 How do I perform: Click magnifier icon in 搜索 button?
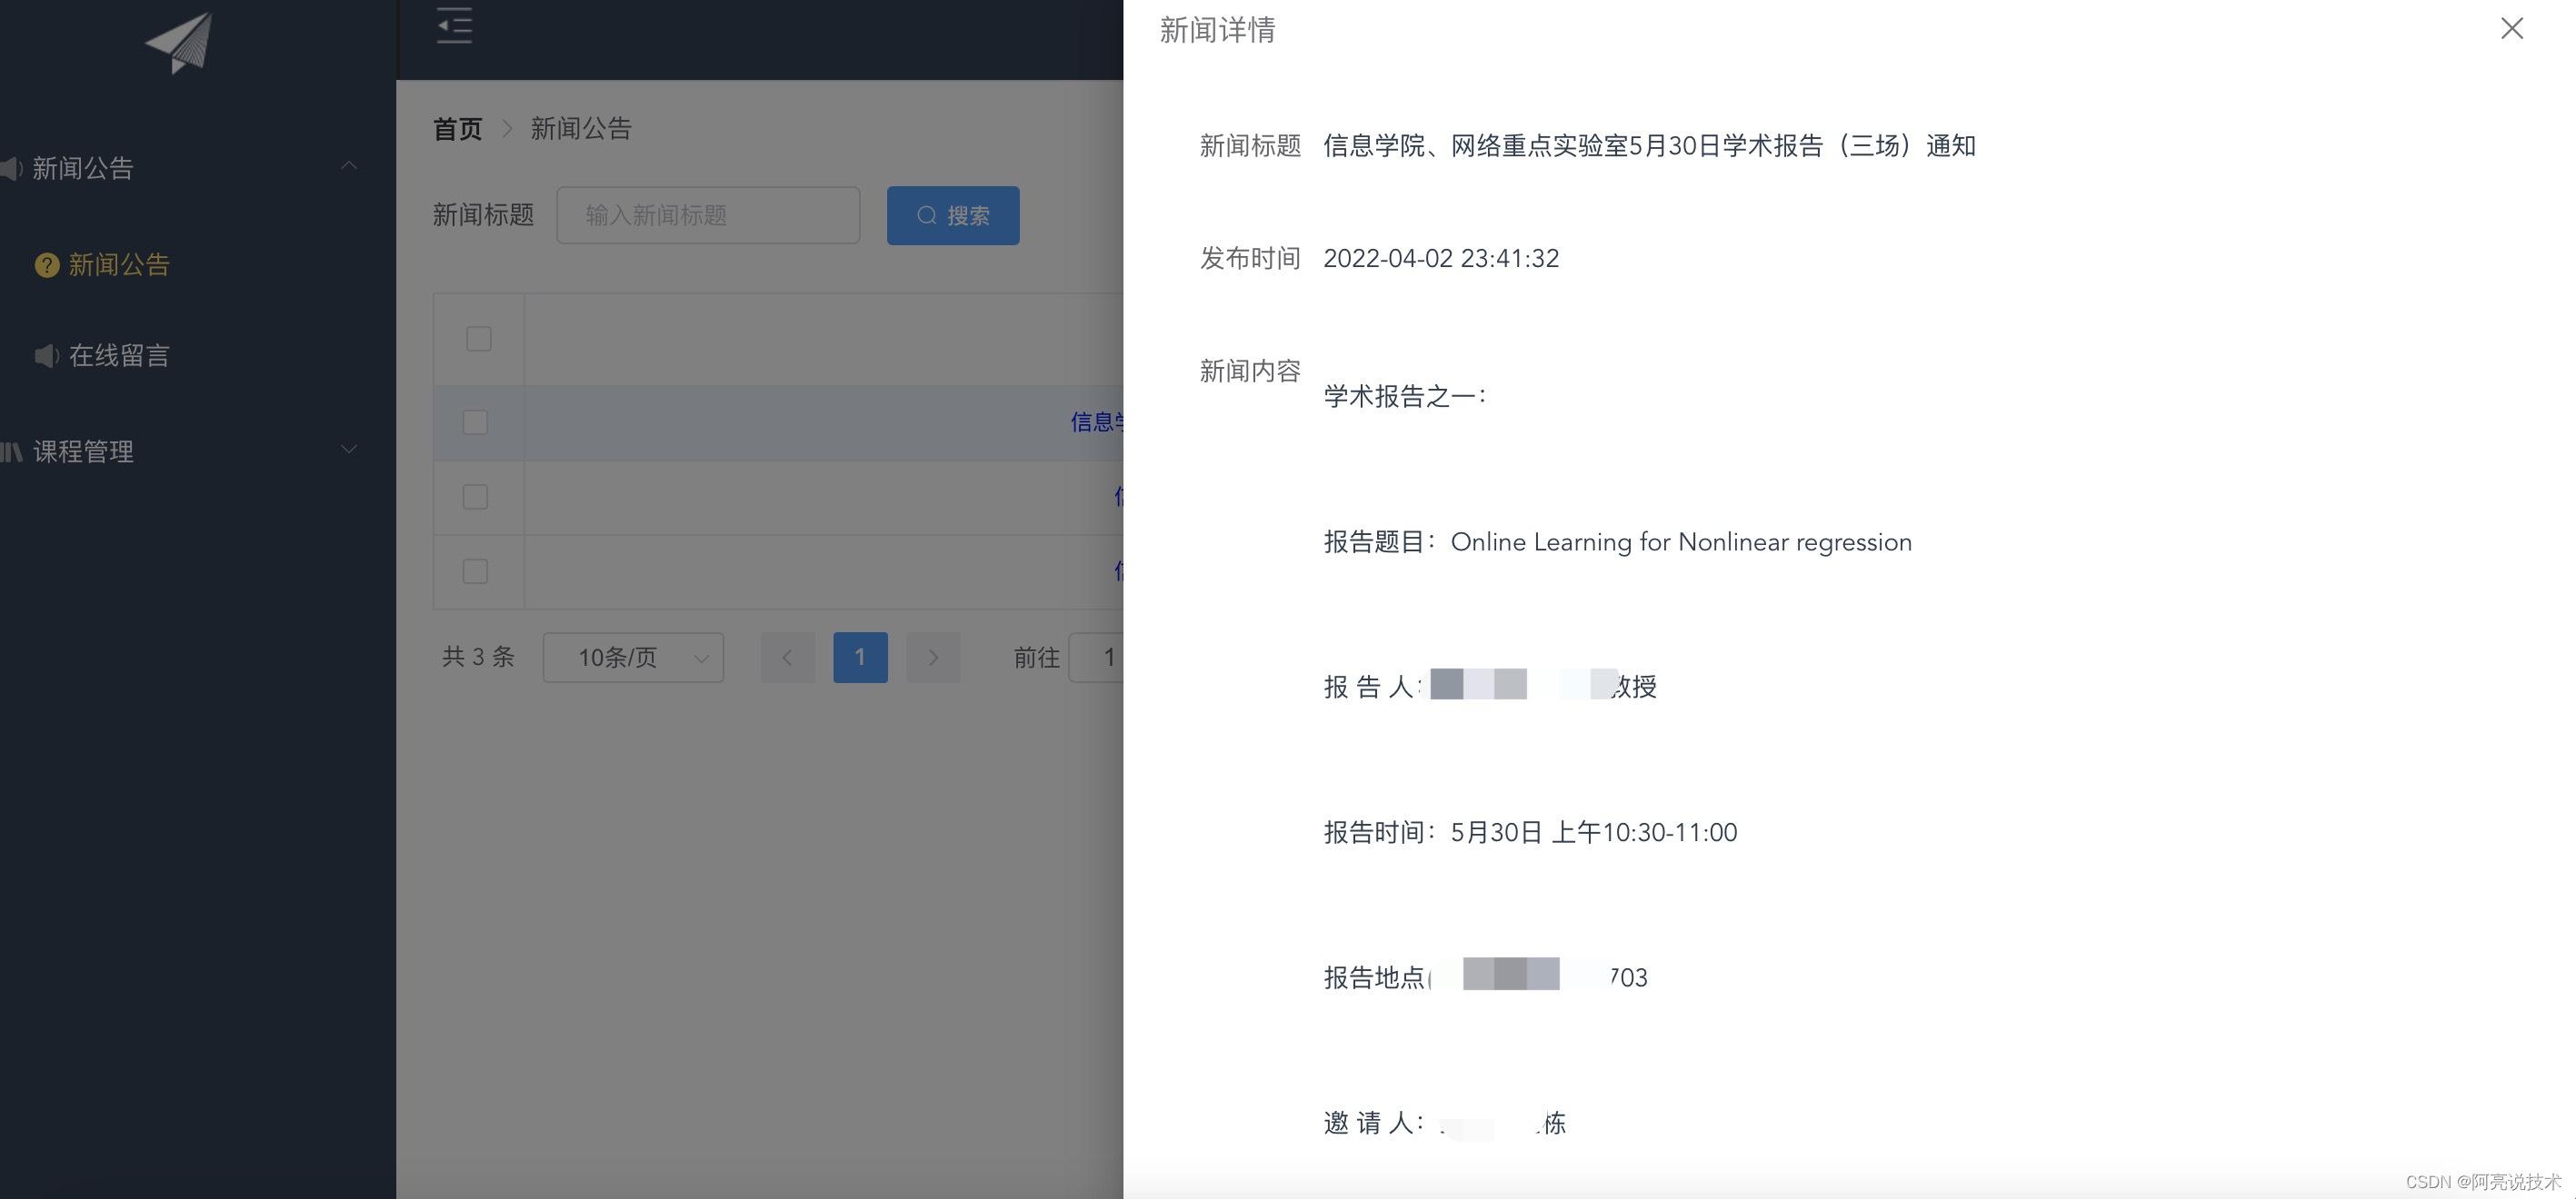[926, 216]
